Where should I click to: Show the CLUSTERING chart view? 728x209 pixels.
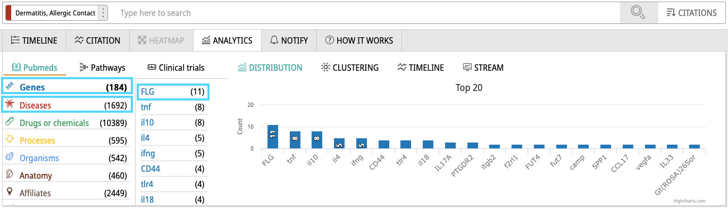tap(350, 68)
